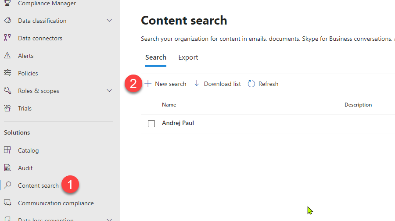Expand the Roles & scopes chevron
This screenshot has height=221, width=395.
click(109, 91)
